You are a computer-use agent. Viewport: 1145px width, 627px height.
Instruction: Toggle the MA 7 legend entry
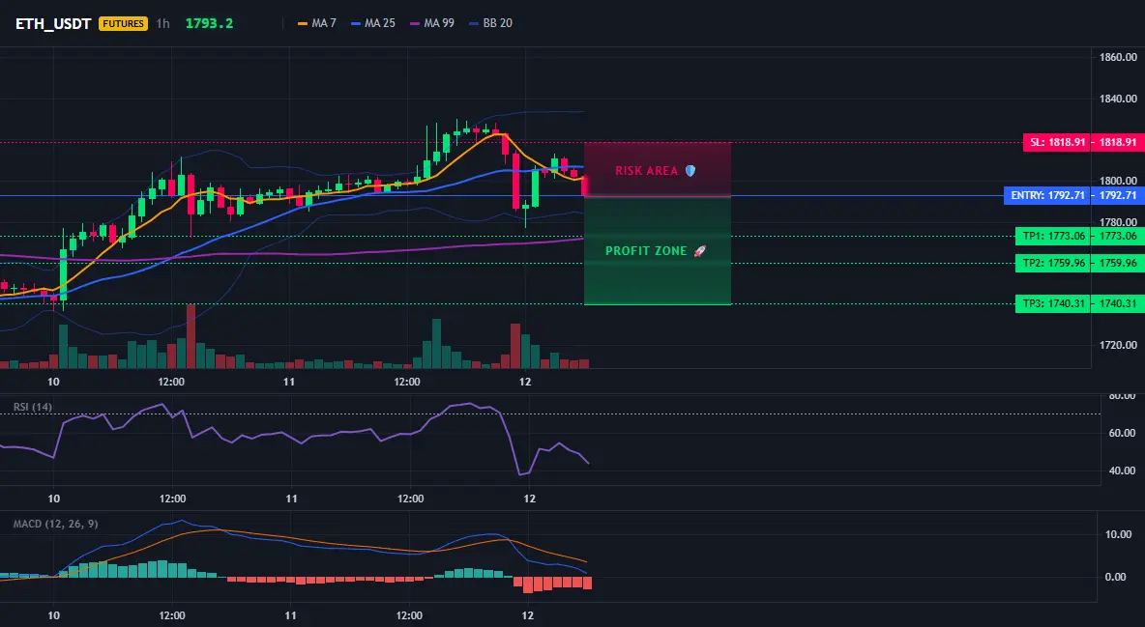[x=317, y=23]
